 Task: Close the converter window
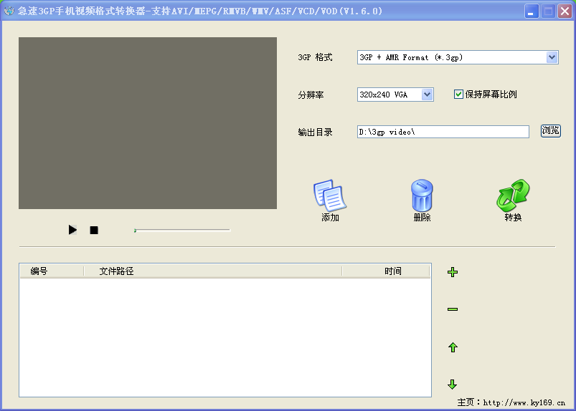[565, 11]
